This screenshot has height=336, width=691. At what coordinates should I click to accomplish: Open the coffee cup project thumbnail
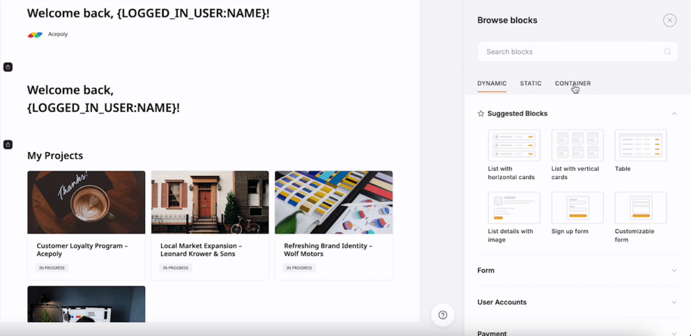tap(86, 203)
